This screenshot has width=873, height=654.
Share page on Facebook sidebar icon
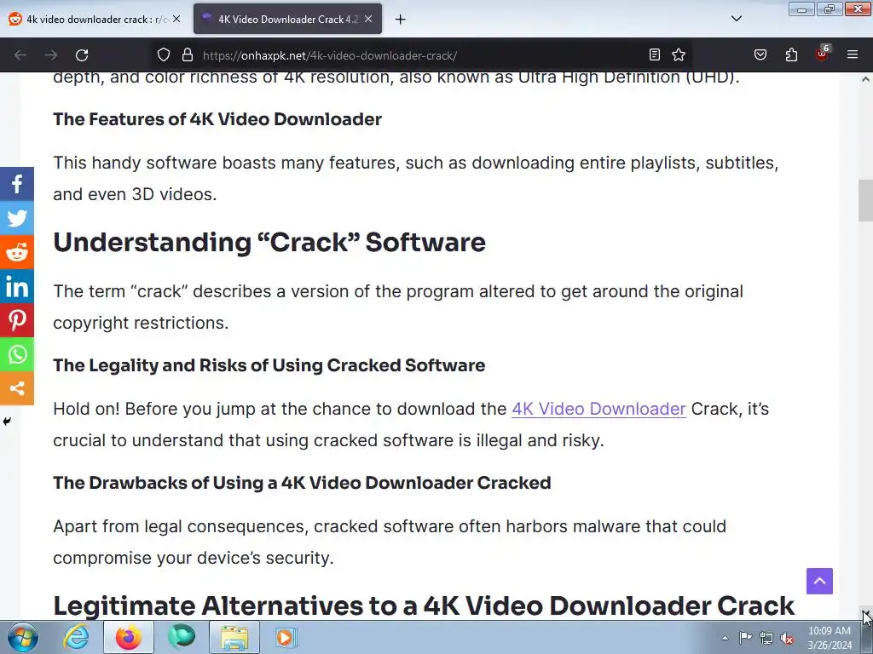click(x=17, y=184)
